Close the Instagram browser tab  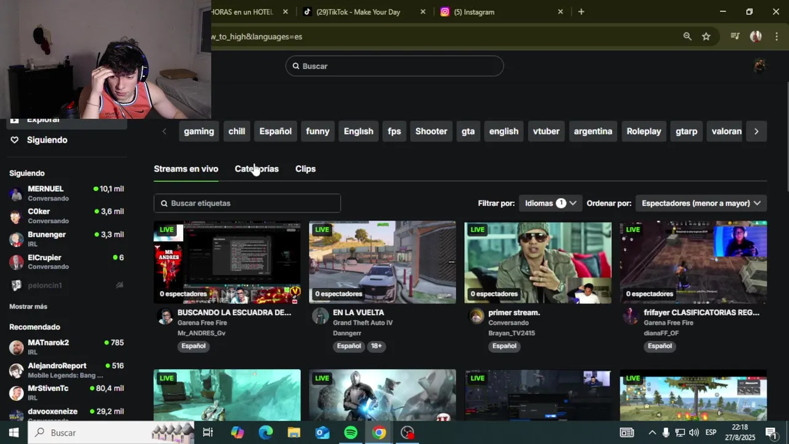coord(560,12)
